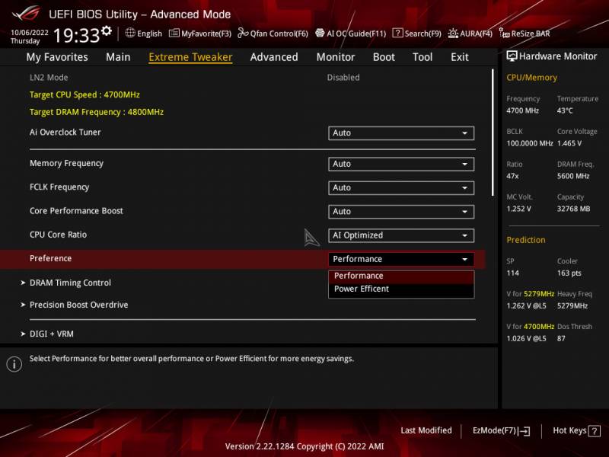Screen dimensions: 609x457
Task: Open the FCLK Frequency dropdown
Action: click(x=401, y=187)
